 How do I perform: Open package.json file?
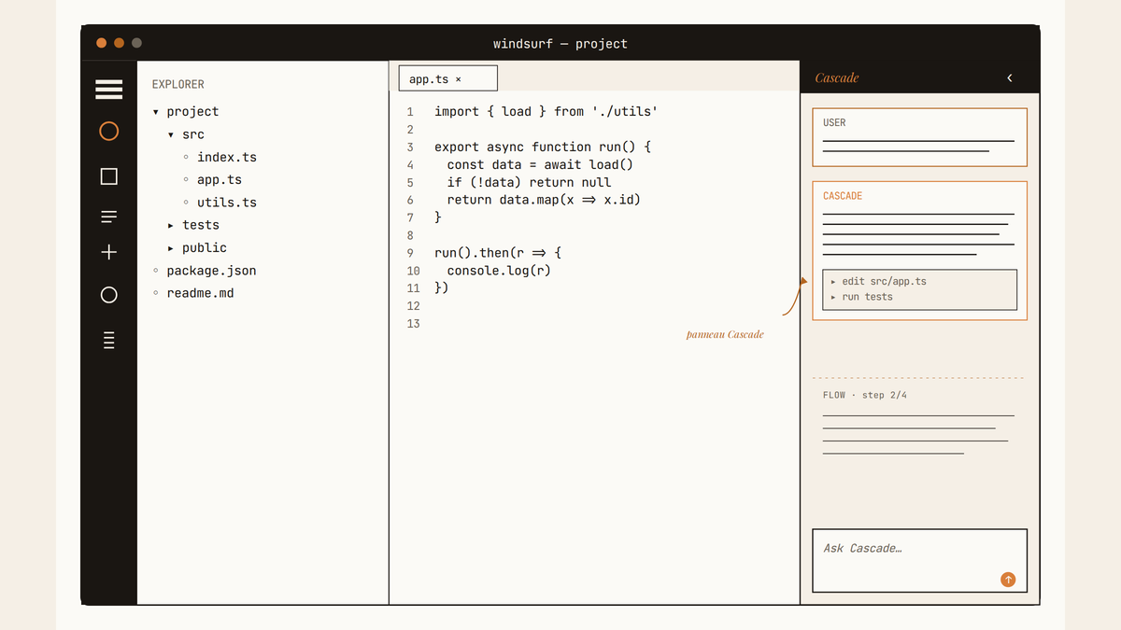(x=211, y=271)
